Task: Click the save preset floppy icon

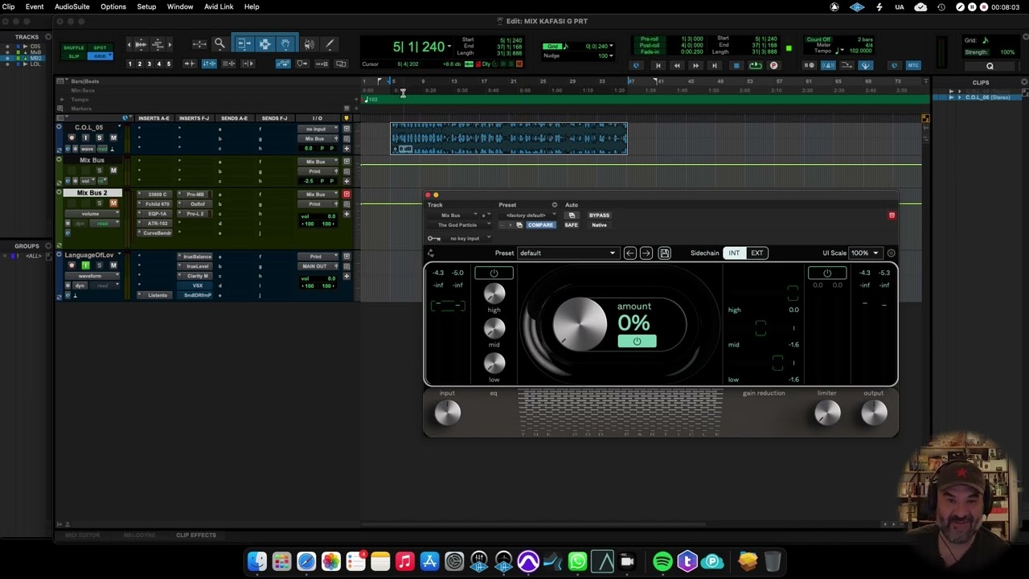Action: pos(664,253)
